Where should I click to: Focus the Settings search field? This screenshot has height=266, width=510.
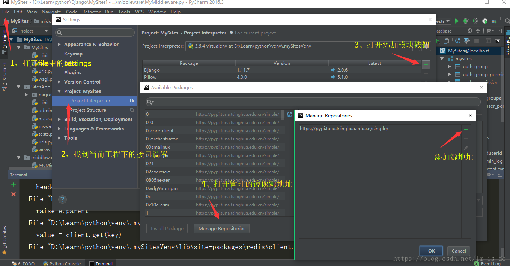95,33
